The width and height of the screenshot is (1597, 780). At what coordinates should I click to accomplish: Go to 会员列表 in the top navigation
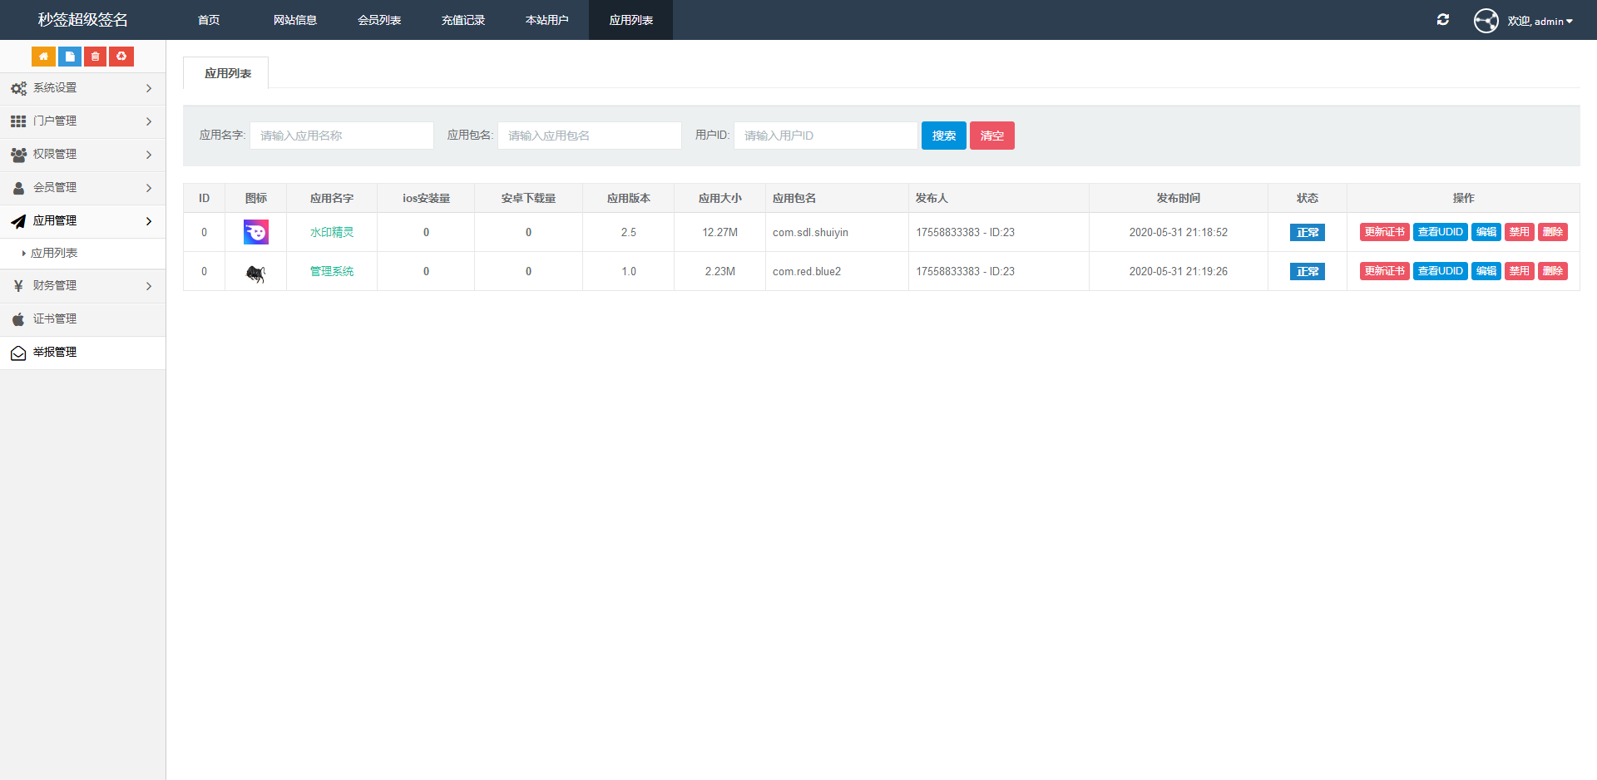379,20
